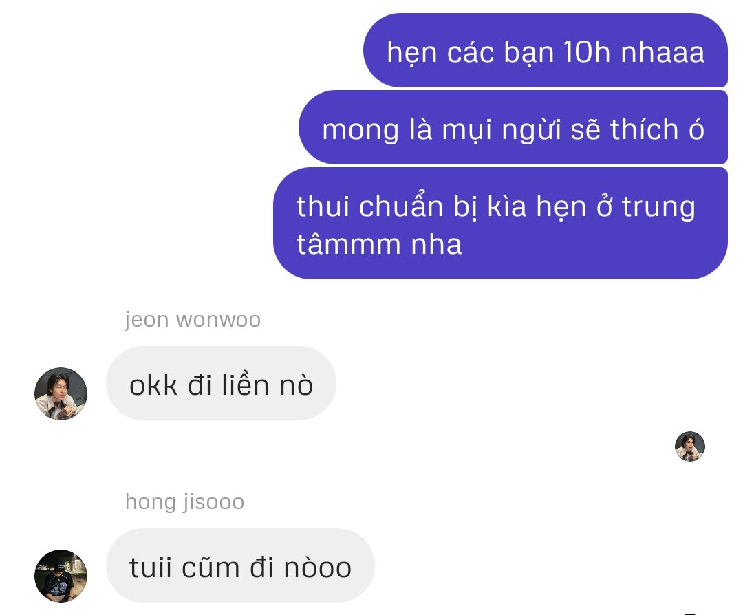The image size is (743, 615).
Task: Click the small seen-by avatar under wonwoo's message
Action: point(689,446)
